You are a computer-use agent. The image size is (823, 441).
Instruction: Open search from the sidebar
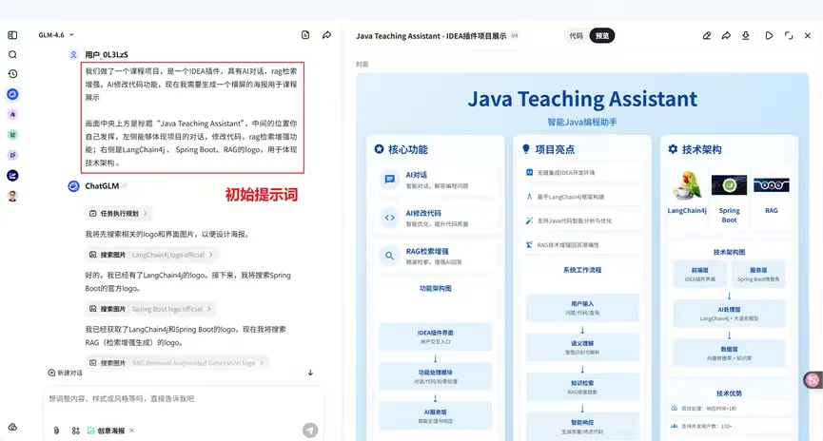point(12,54)
